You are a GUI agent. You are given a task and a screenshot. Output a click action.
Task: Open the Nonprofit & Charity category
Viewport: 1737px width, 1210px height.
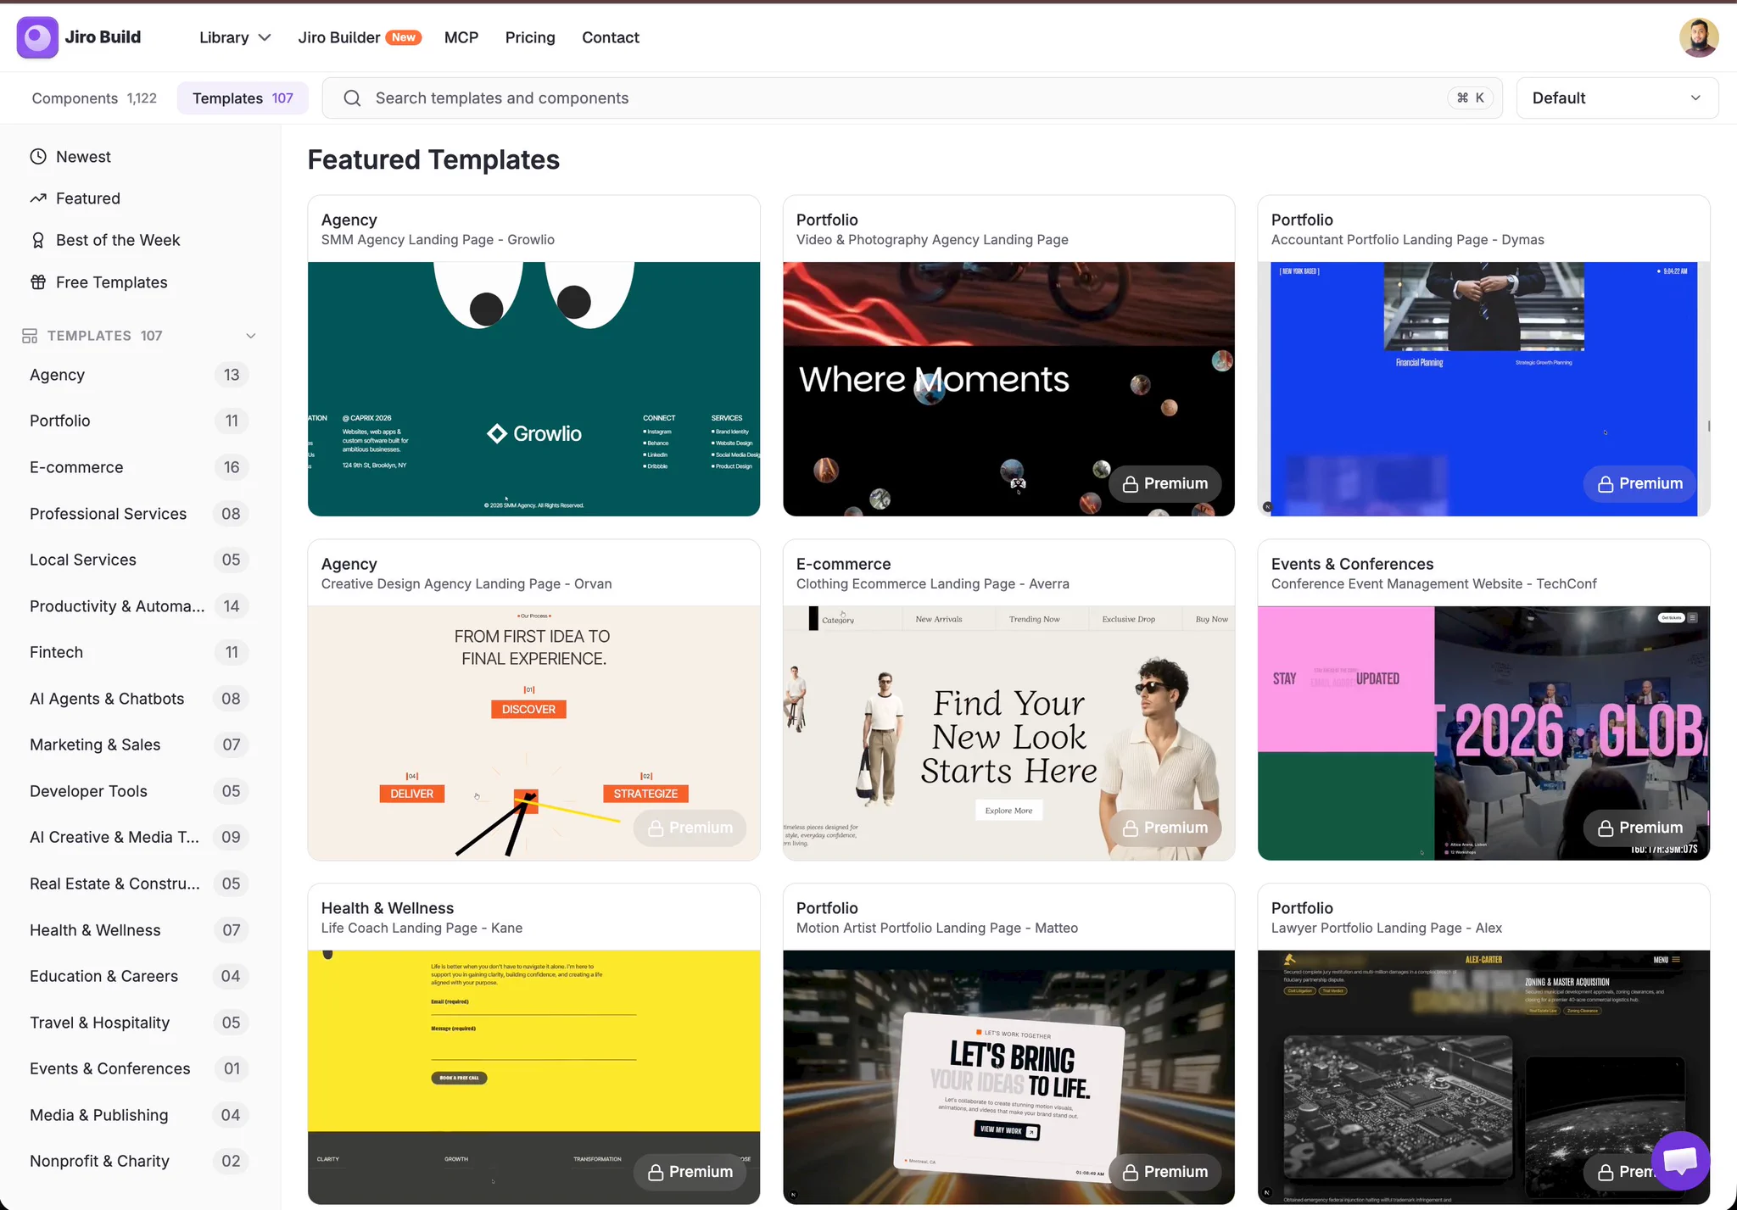point(139,1161)
